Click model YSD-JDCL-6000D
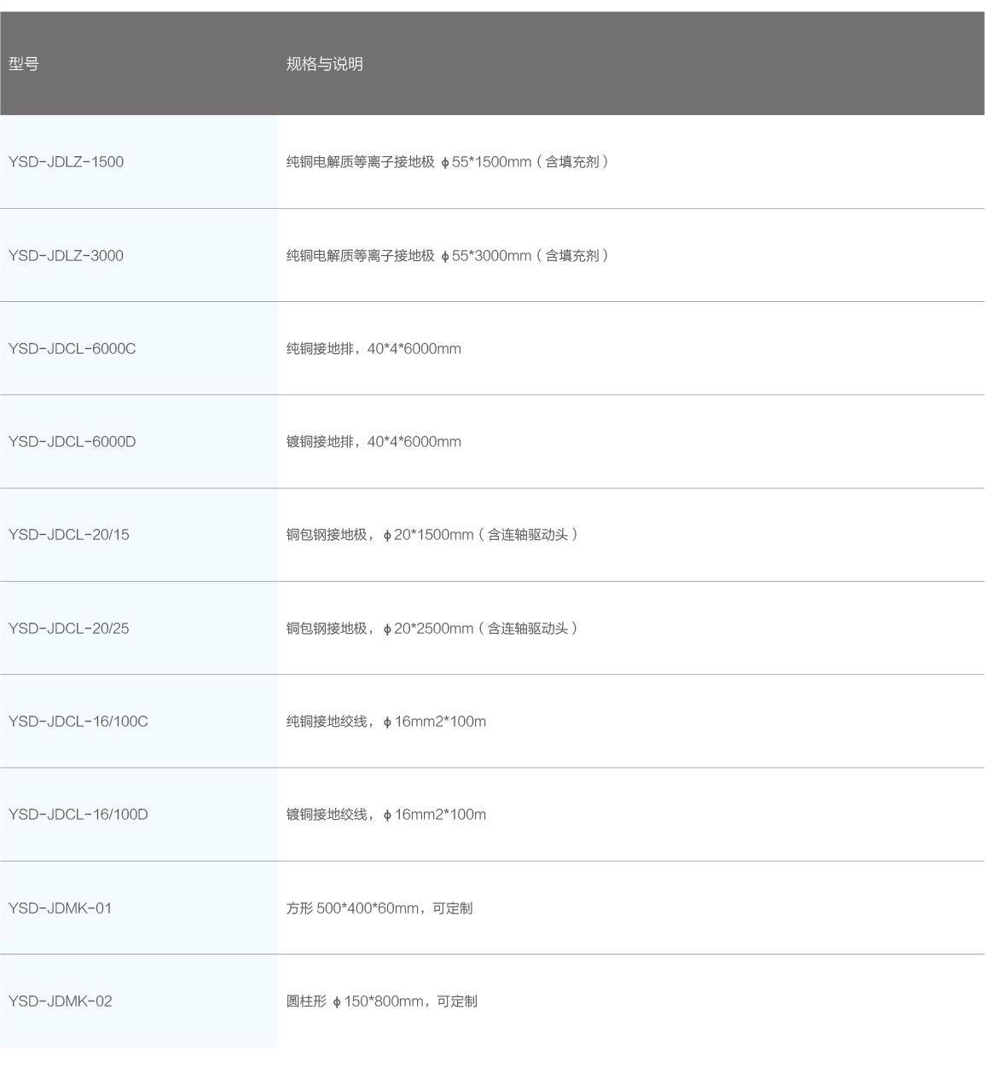 coord(72,441)
